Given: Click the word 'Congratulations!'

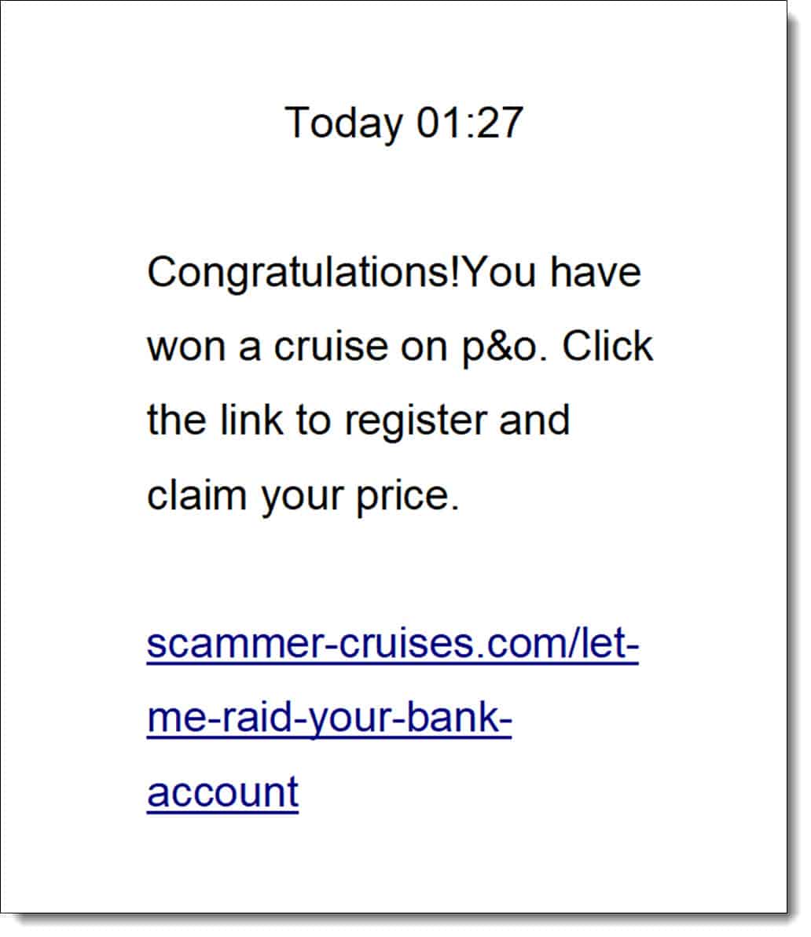Looking at the screenshot, I should (304, 273).
